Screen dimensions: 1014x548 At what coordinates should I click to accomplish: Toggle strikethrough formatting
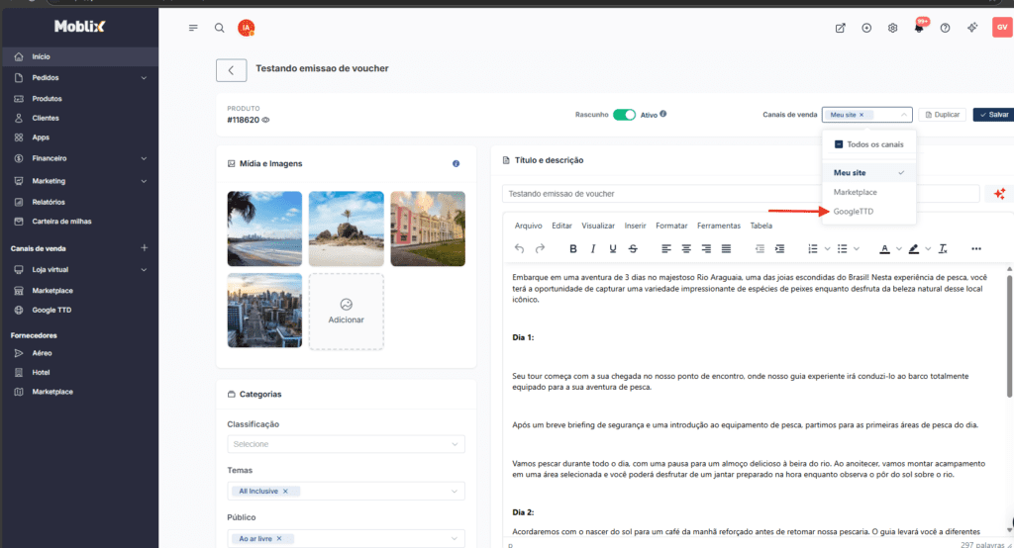(633, 248)
